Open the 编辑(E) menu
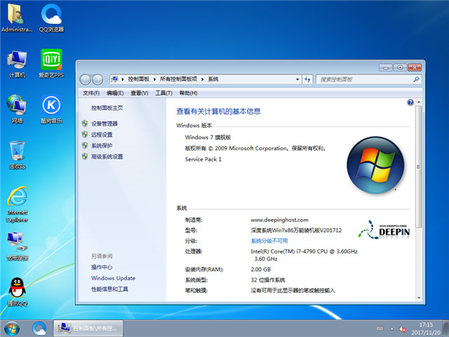Screen dimensions: 449x337 click(x=115, y=93)
